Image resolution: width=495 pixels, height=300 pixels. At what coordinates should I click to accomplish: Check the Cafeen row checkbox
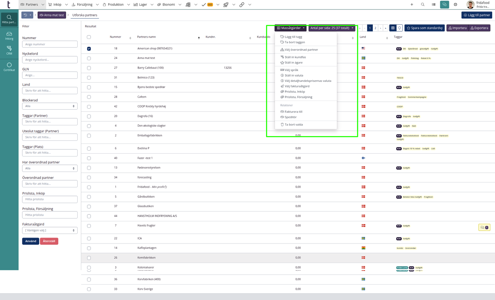(x=89, y=97)
